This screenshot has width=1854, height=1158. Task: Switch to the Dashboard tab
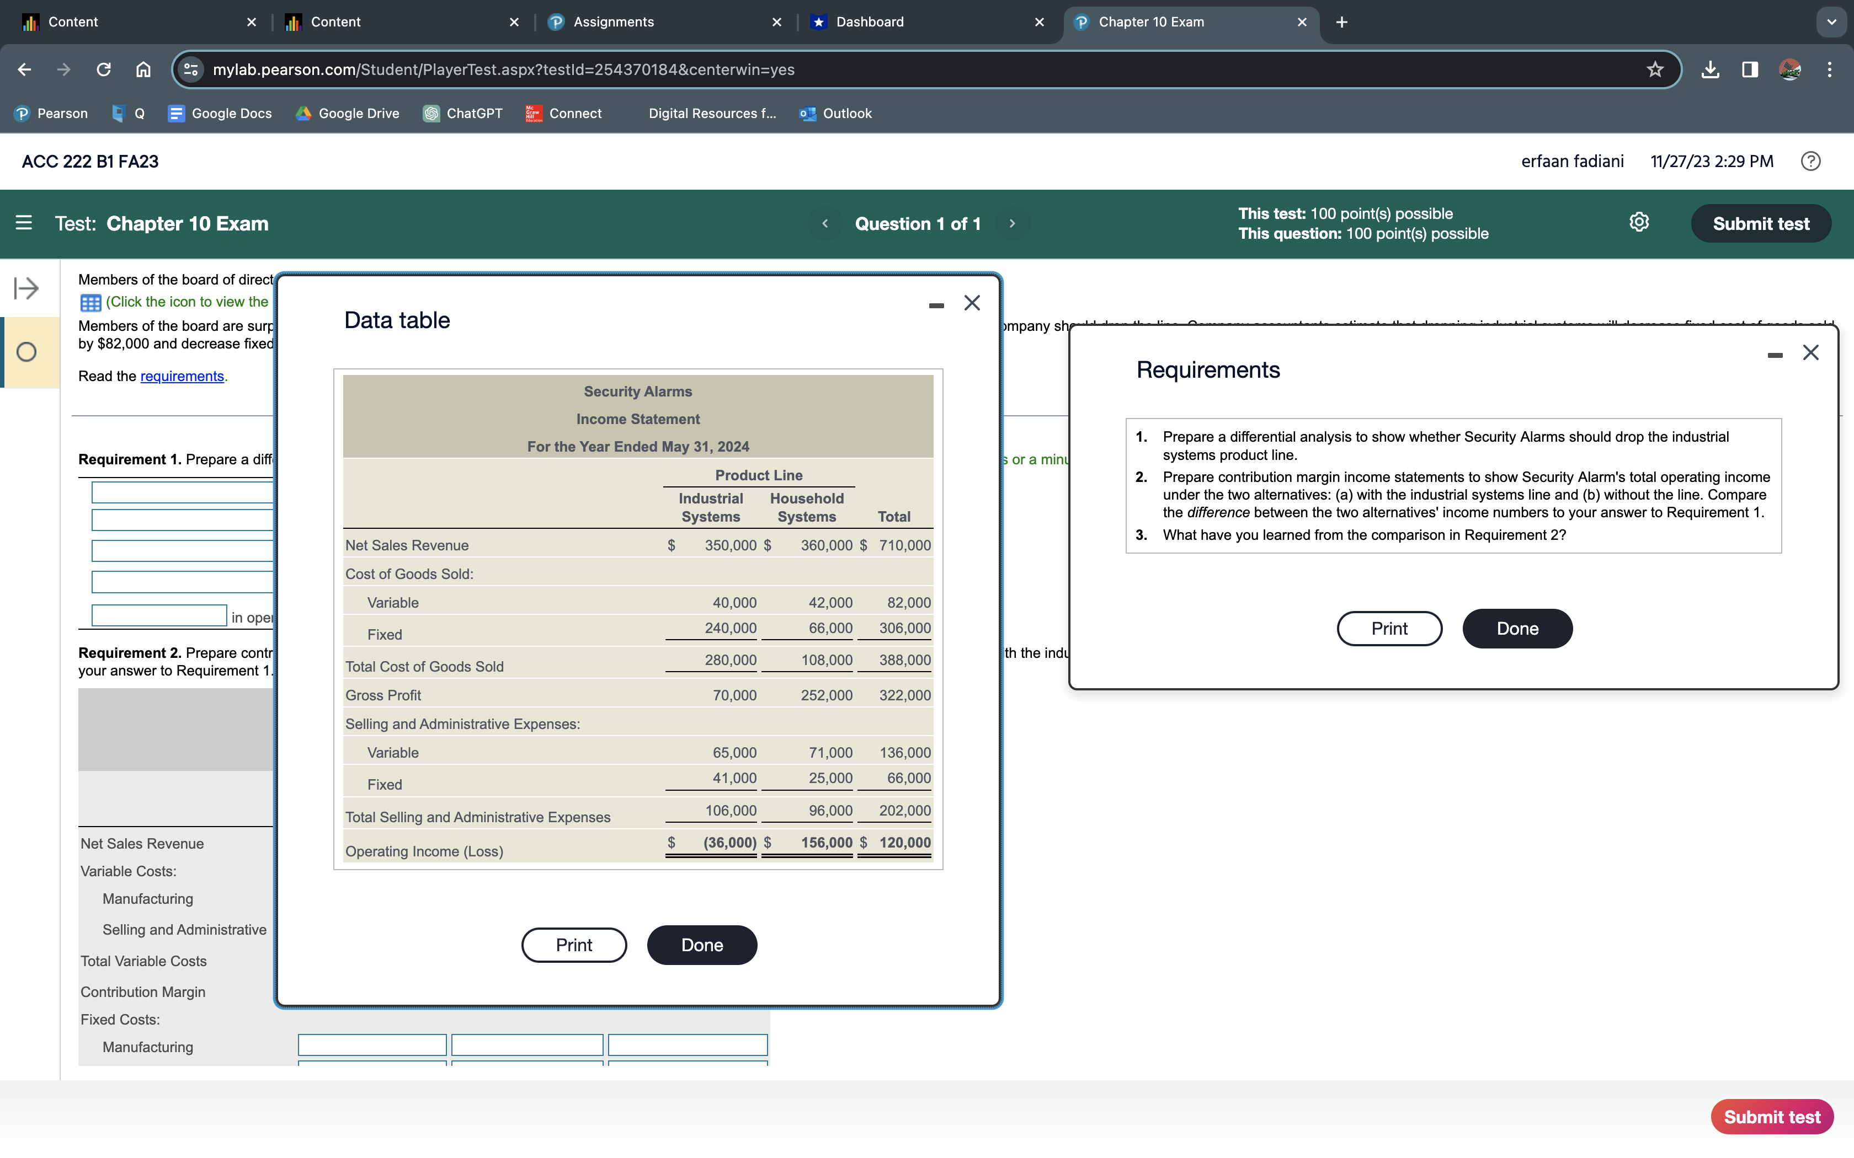(x=870, y=22)
